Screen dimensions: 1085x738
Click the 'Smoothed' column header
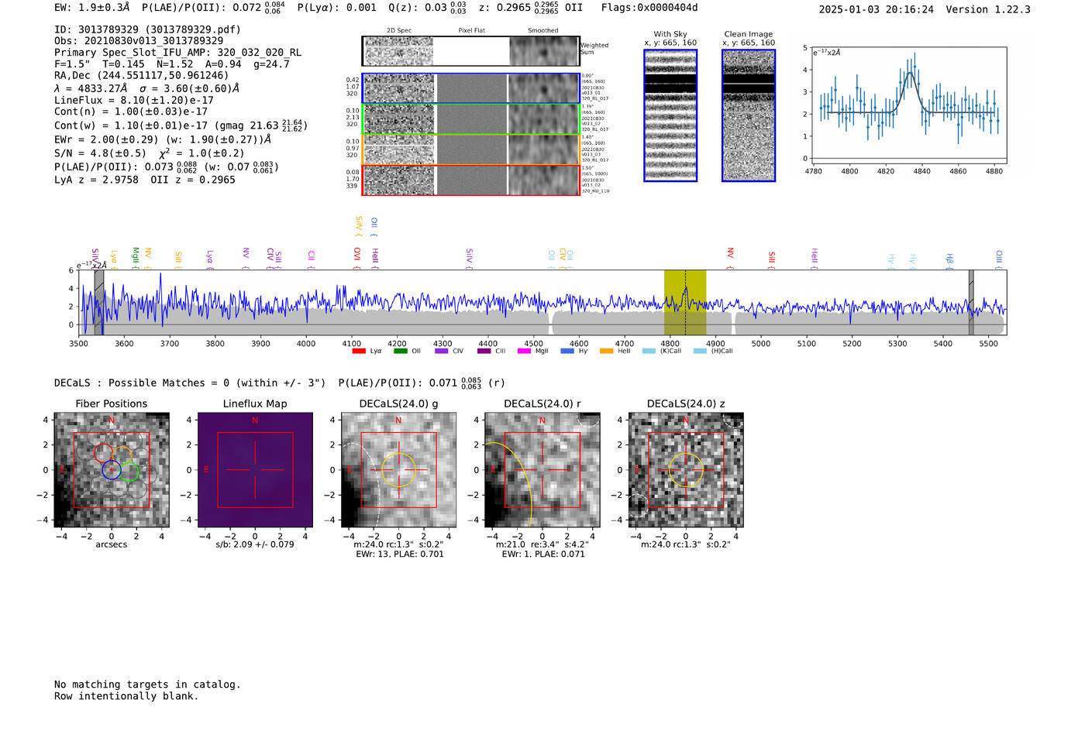pos(542,31)
